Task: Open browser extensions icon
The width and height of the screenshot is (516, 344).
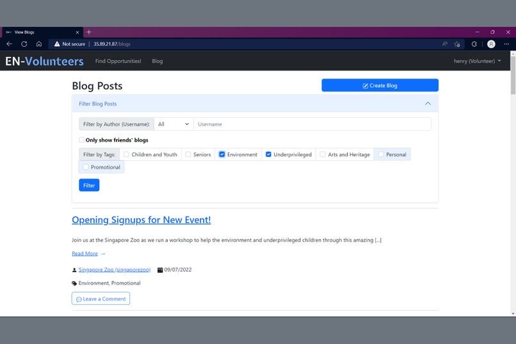Action: coord(474,44)
